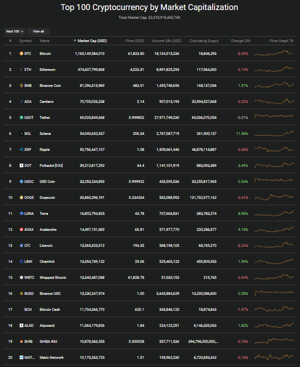Click the Solana SOL coin icon
Viewport: 300px width, 367px height.
click(21, 133)
